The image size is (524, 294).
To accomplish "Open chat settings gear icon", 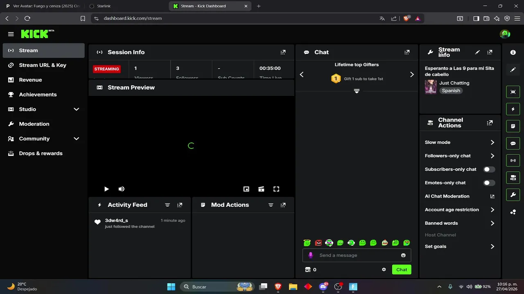I will [x=384, y=269].
